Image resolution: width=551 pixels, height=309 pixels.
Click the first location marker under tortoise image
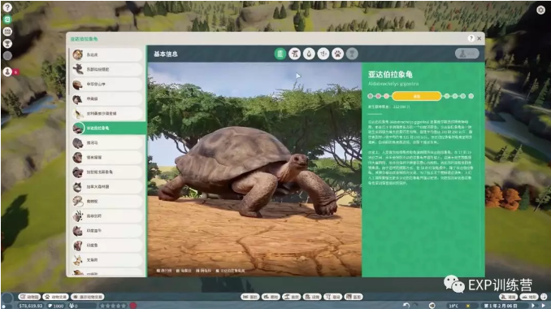tap(163, 271)
